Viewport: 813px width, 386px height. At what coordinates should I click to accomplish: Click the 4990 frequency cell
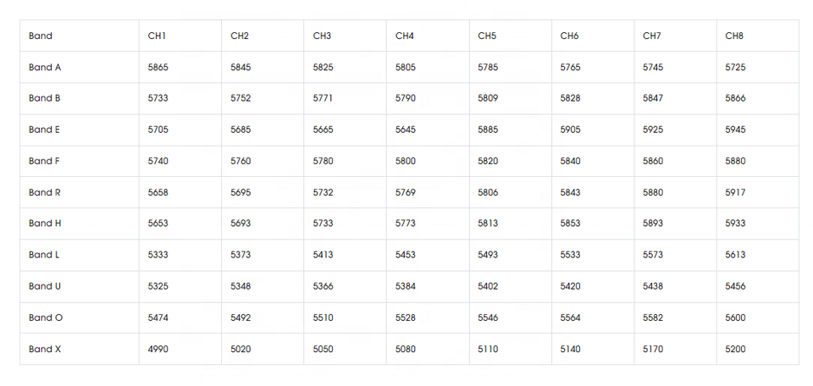click(158, 349)
